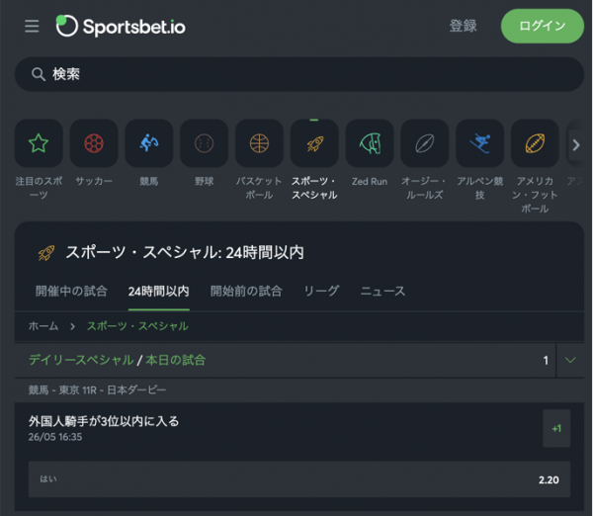Expand more markets with +1 button
Viewport: 593px width, 516px height.
click(x=556, y=428)
